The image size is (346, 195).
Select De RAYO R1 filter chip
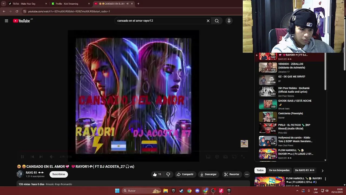tap(305, 170)
